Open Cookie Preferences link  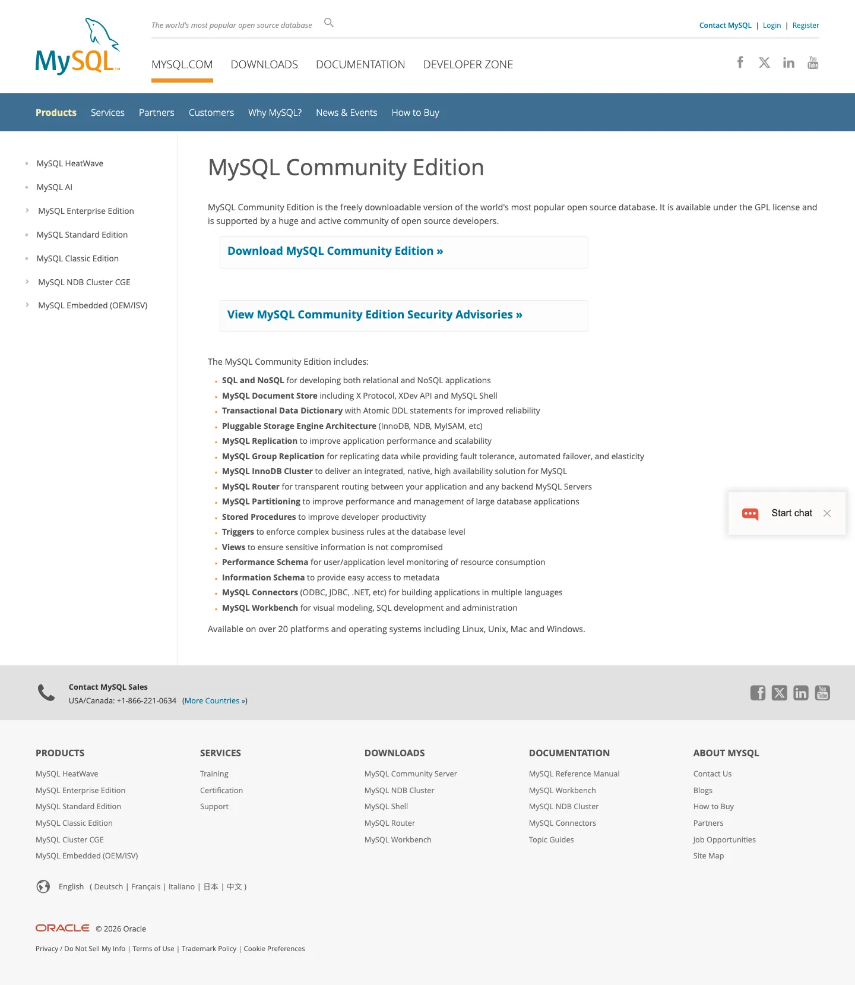pyautogui.click(x=274, y=949)
